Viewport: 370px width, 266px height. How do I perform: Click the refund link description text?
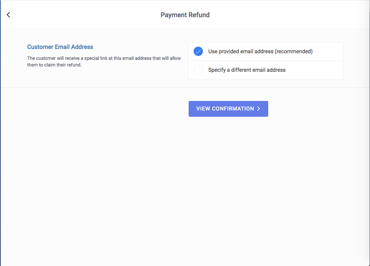tap(104, 62)
